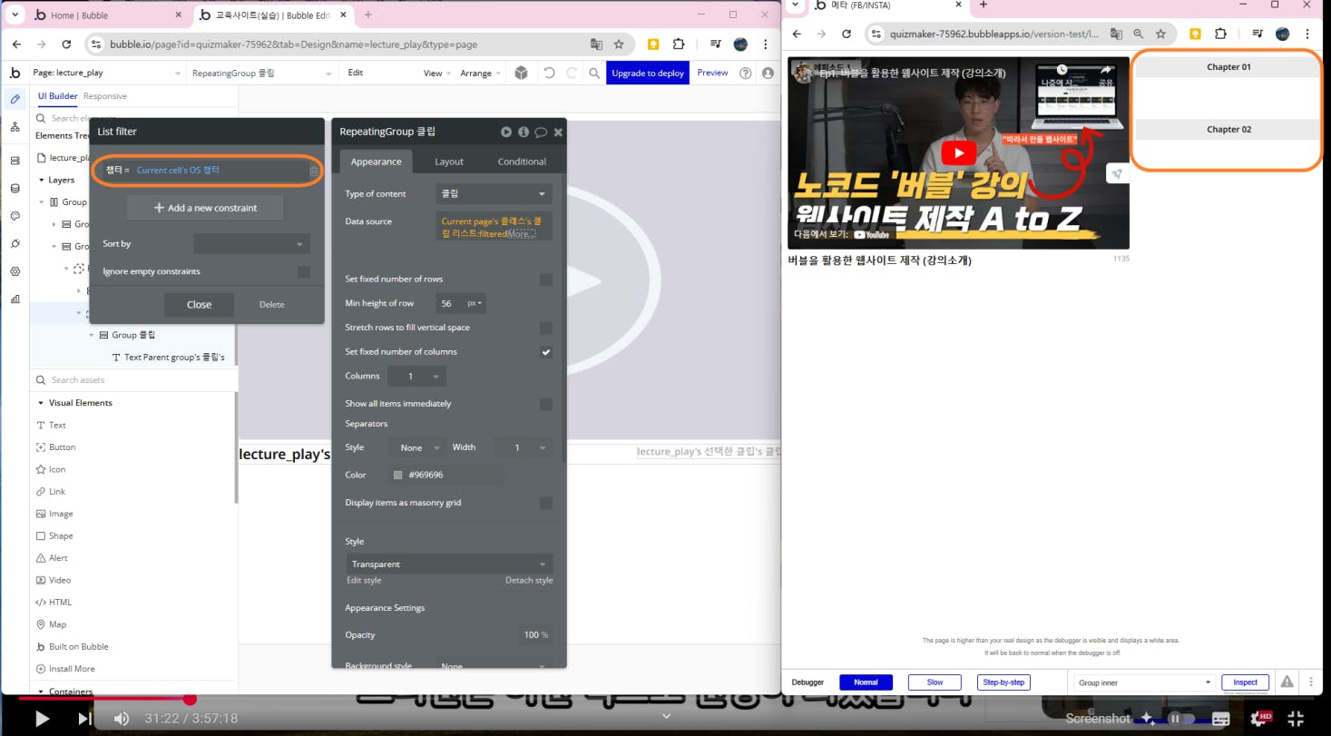The image size is (1331, 736).
Task: Switch to the Conditional tab
Action: coord(522,162)
